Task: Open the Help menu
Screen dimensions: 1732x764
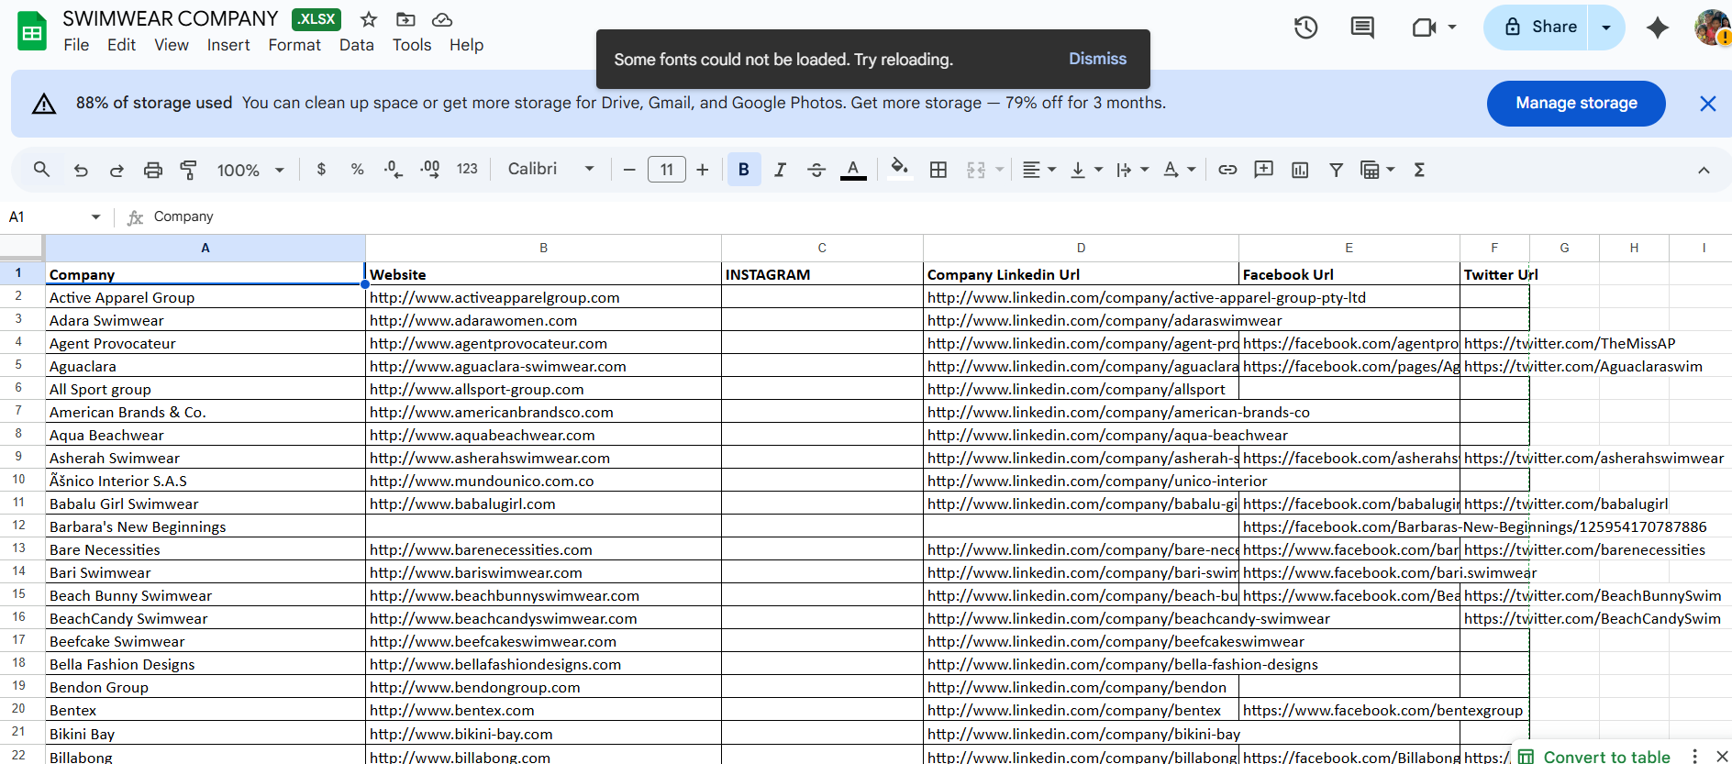Action: tap(466, 45)
